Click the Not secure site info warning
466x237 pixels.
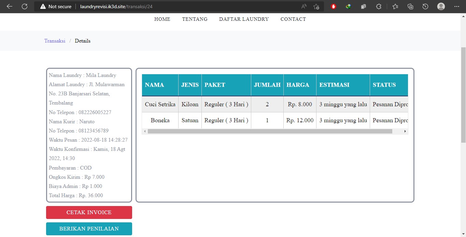[56, 6]
